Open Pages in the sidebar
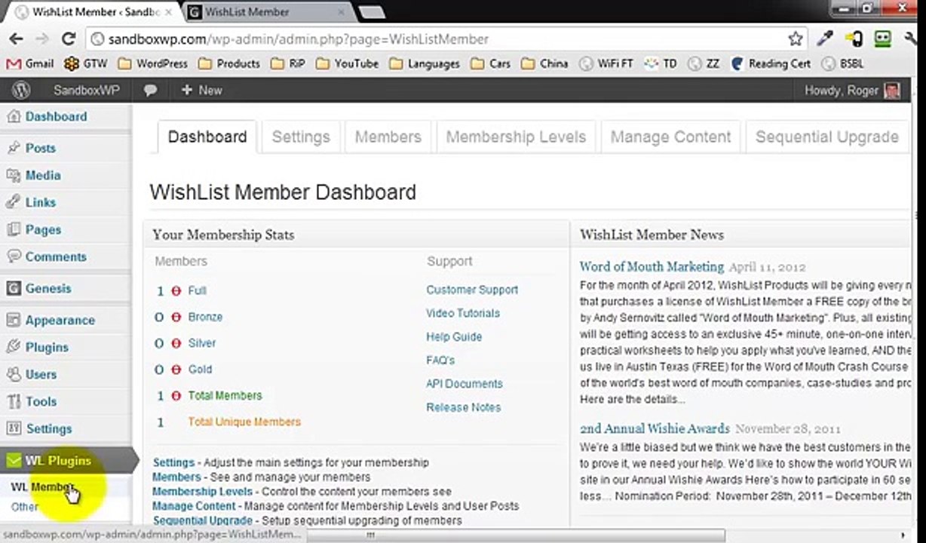 pyautogui.click(x=43, y=230)
